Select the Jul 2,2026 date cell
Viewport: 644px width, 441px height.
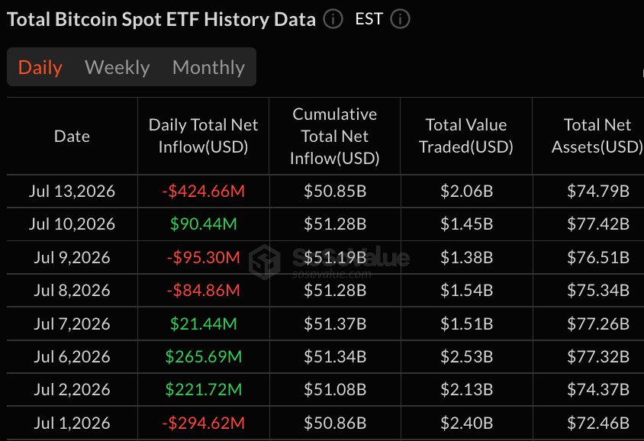(x=72, y=390)
